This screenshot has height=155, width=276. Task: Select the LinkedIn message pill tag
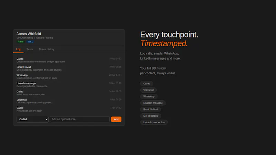pos(153,103)
